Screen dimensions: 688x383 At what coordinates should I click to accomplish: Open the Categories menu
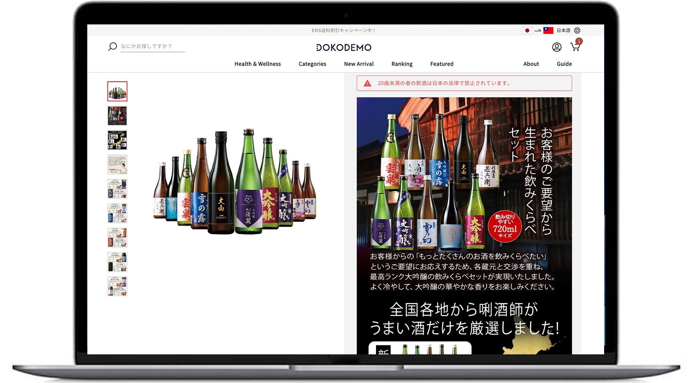(x=312, y=64)
